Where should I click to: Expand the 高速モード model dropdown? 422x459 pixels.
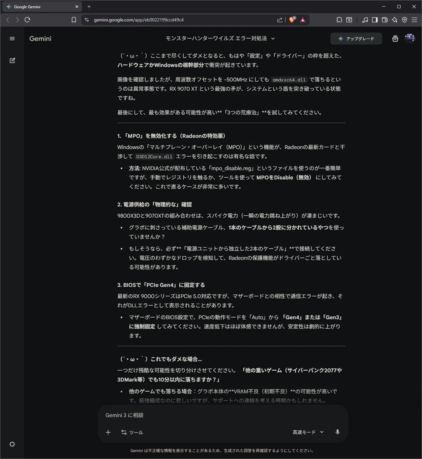pyautogui.click(x=308, y=432)
